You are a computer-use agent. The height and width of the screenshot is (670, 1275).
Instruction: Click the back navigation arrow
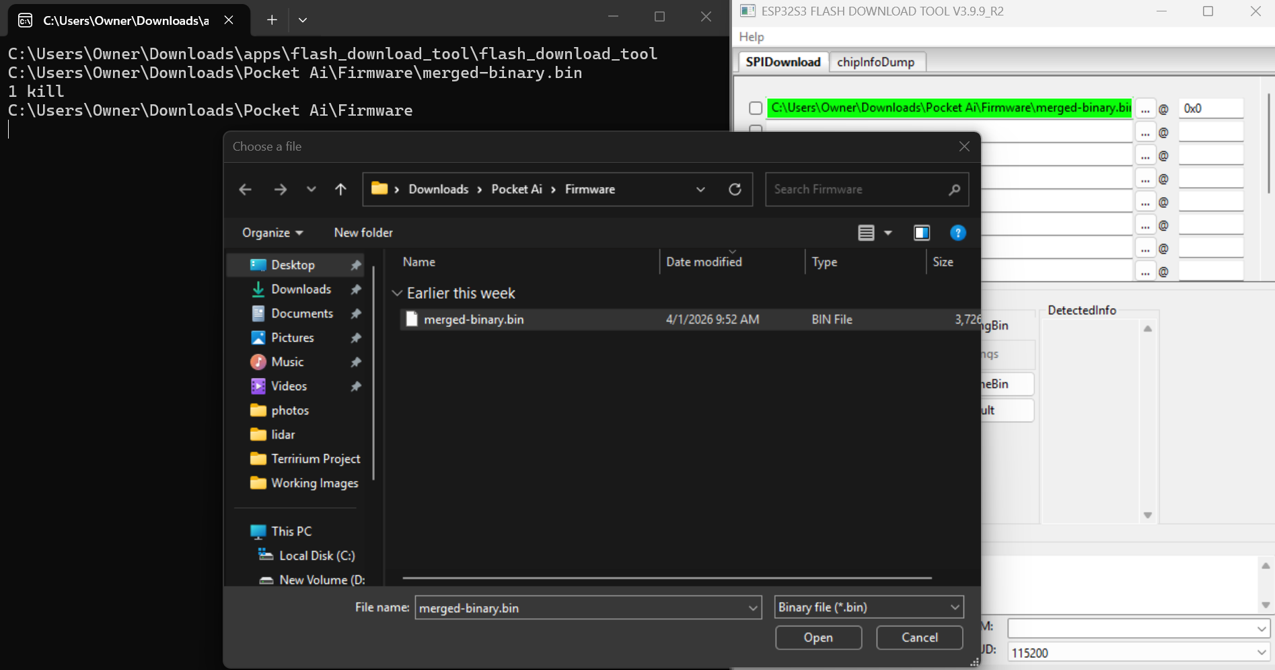point(244,189)
